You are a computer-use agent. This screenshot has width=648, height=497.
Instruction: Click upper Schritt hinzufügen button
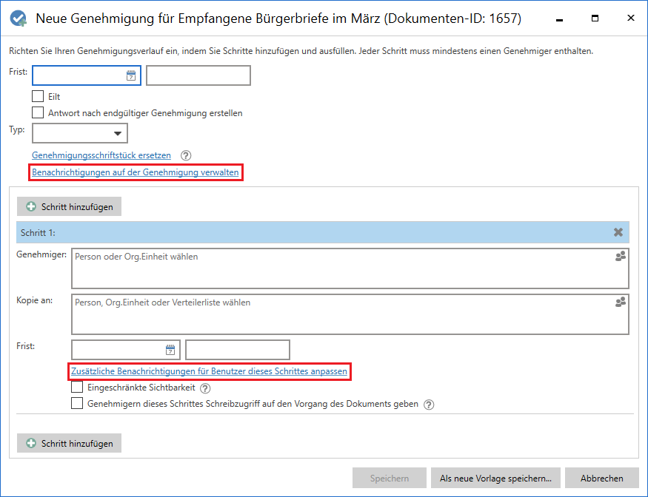[x=70, y=206]
